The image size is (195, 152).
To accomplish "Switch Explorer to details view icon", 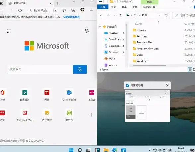I will tap(190, 70).
